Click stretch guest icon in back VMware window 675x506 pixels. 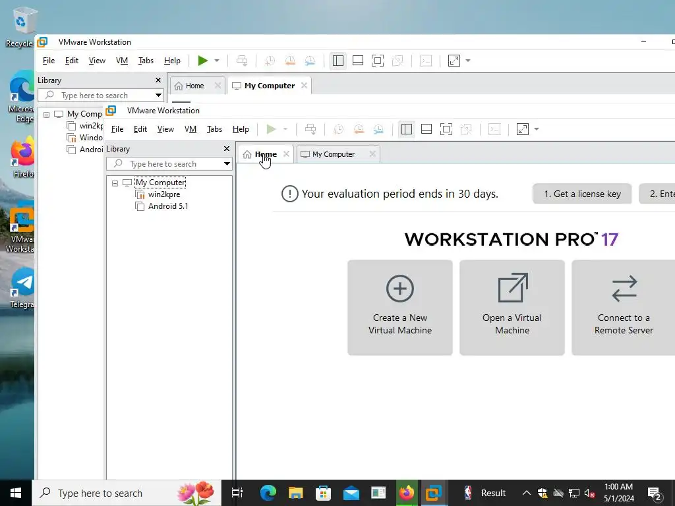(x=454, y=61)
